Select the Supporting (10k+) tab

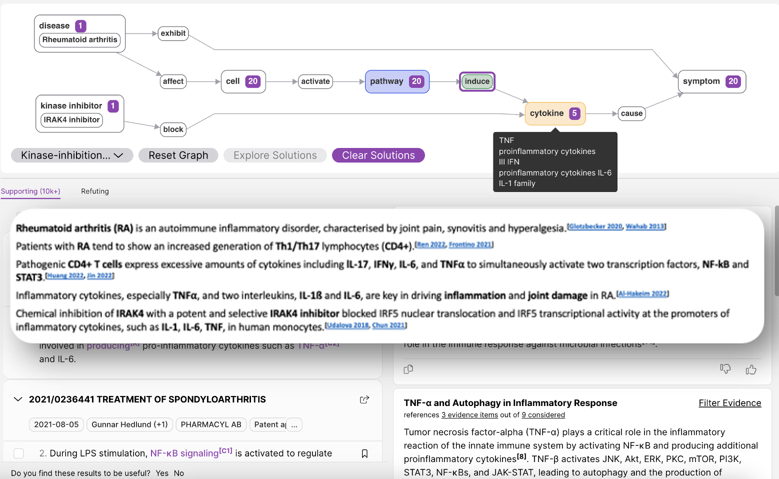point(30,191)
